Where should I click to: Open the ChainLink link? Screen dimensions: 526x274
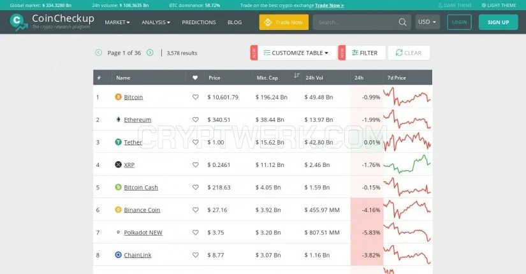coord(138,255)
